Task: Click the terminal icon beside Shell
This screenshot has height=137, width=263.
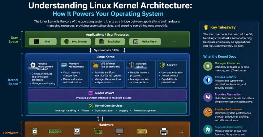Action: [36, 41]
